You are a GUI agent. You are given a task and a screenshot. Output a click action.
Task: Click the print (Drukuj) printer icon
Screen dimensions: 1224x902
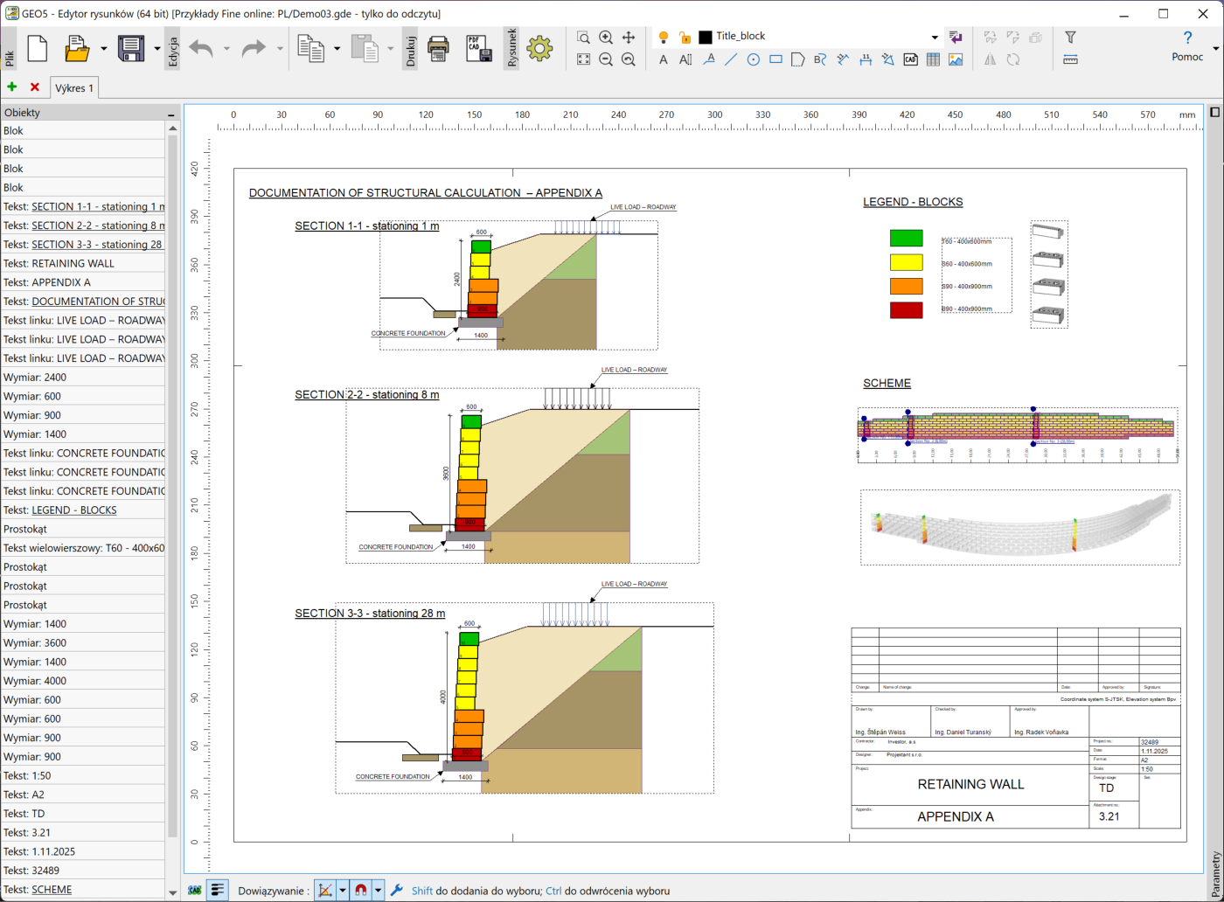click(439, 48)
